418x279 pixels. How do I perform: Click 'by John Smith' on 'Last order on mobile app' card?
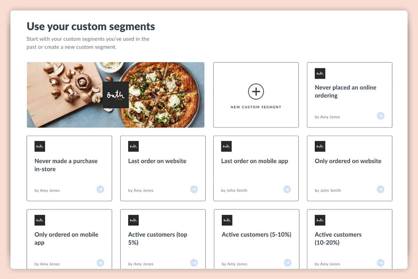234,190
